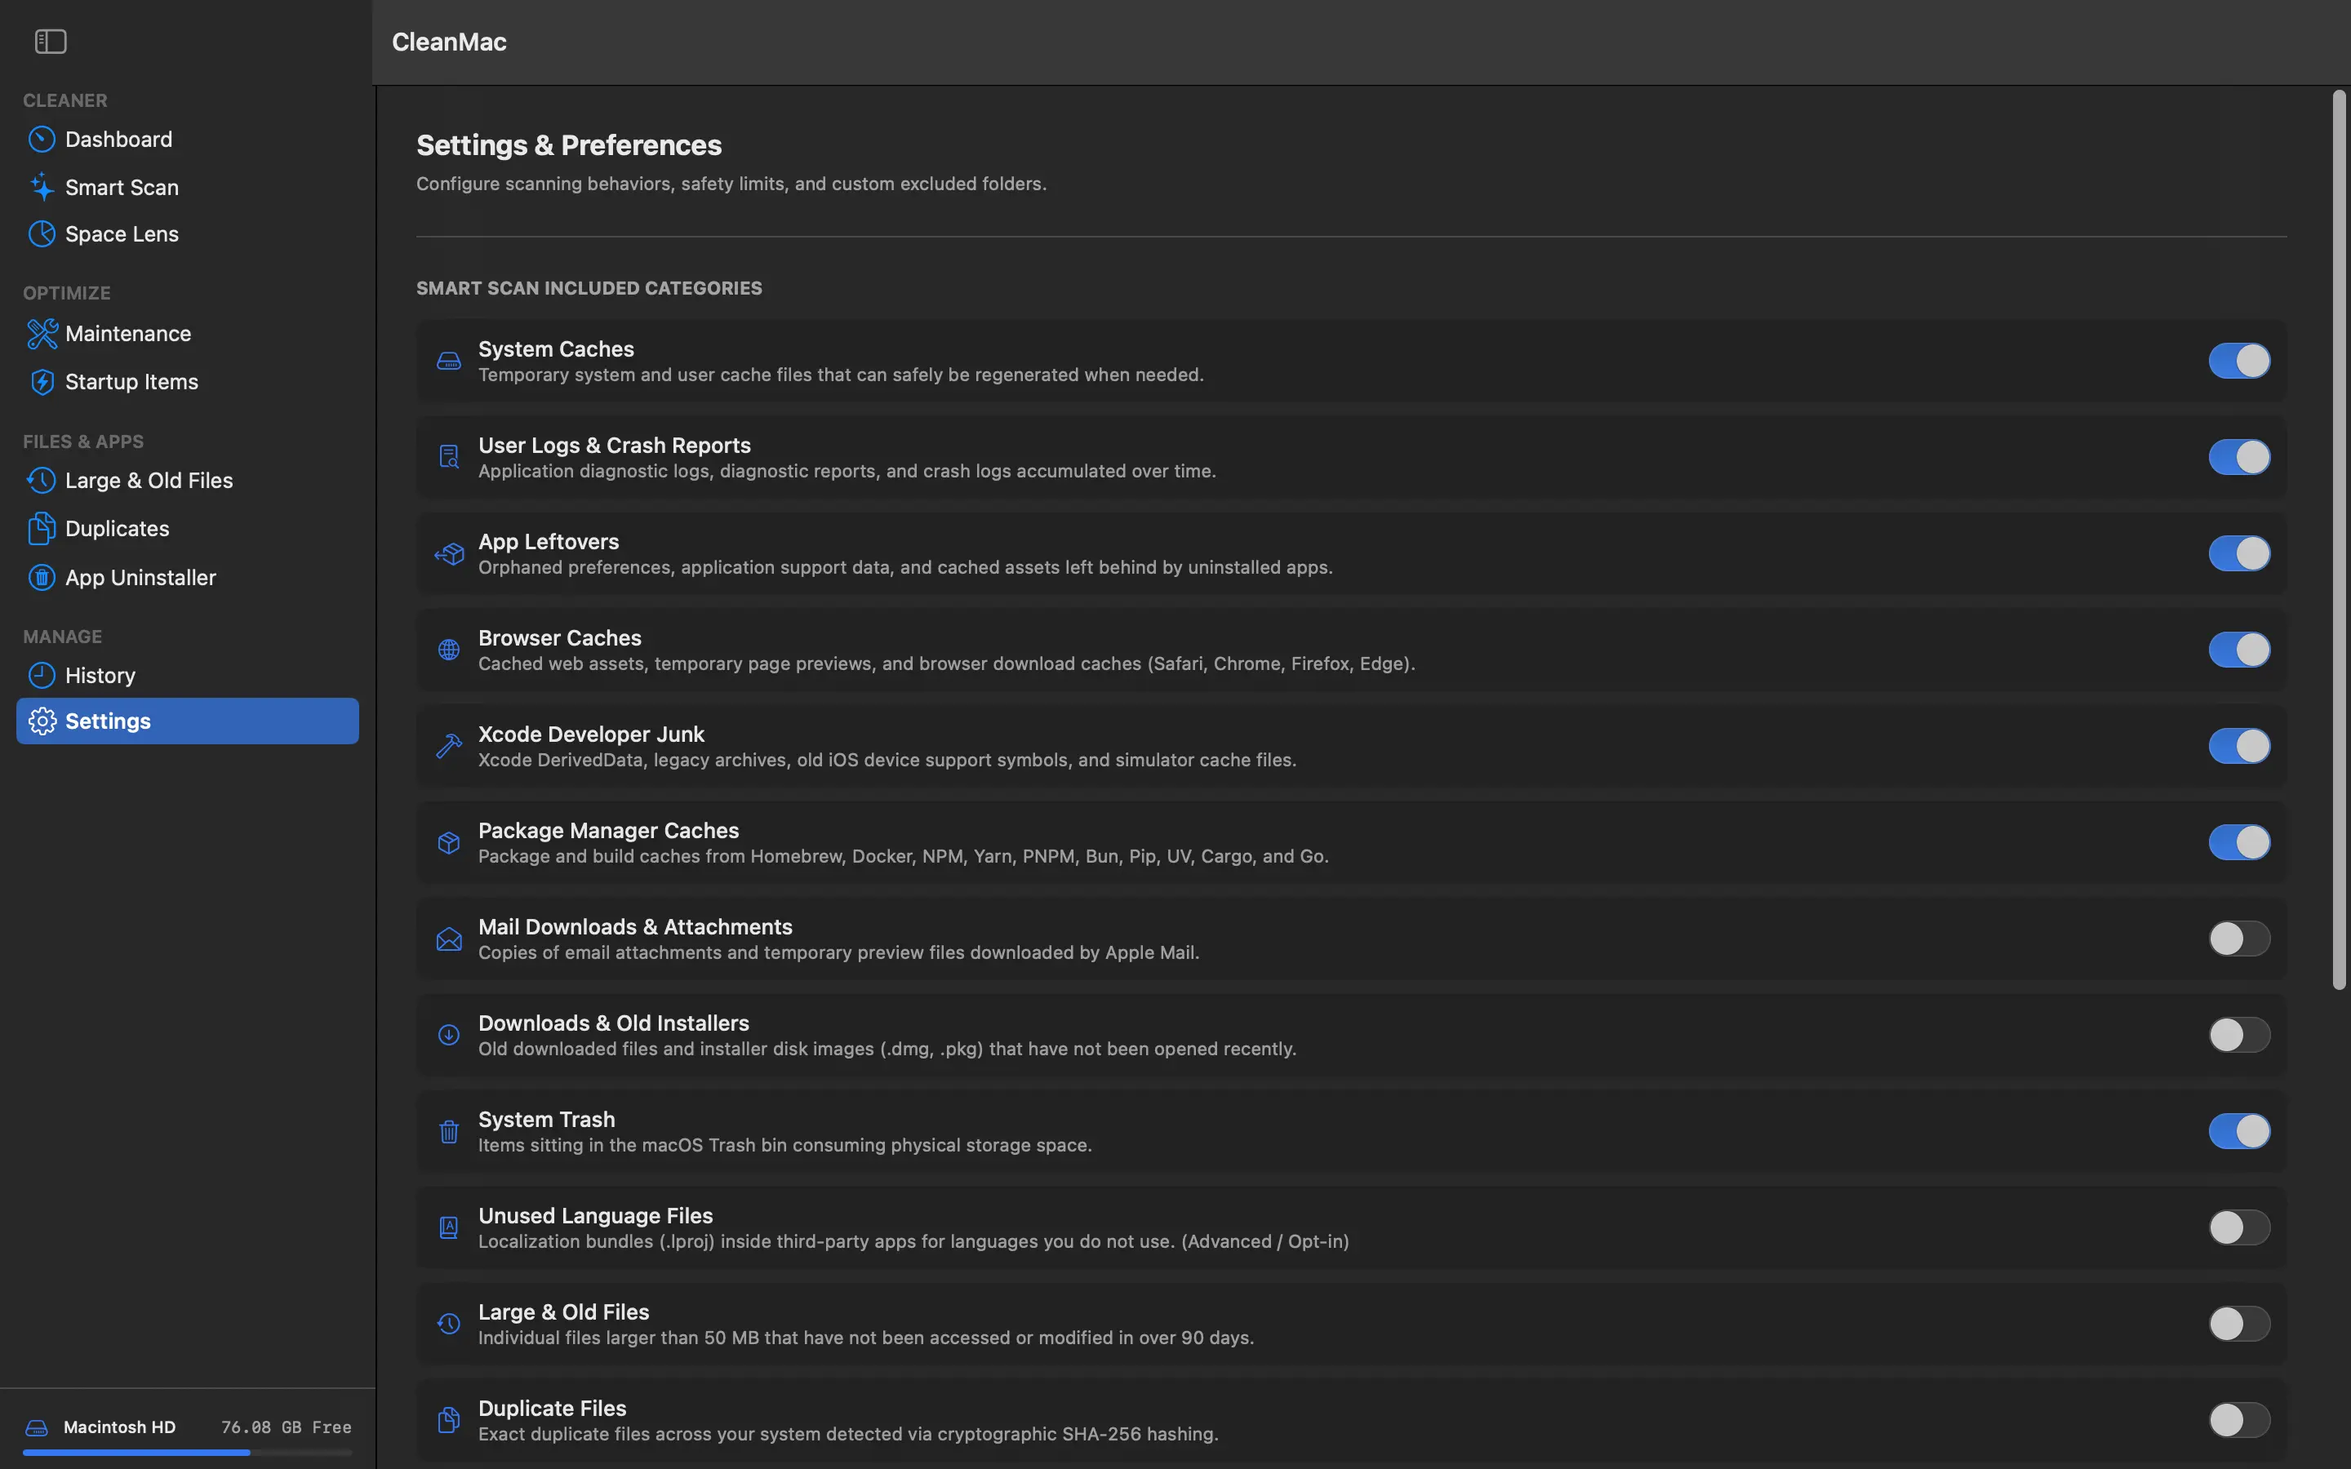This screenshot has height=1469, width=2351.
Task: Turn off User Logs & Crash Reports switch
Action: (x=2238, y=457)
